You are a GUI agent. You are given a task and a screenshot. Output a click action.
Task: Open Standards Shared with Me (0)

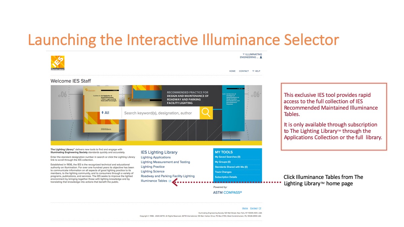[x=231, y=167]
